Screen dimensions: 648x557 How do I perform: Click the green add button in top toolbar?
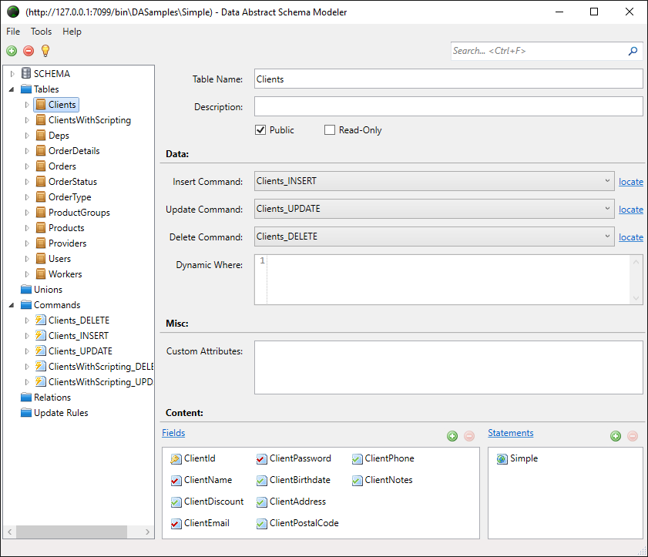click(12, 51)
